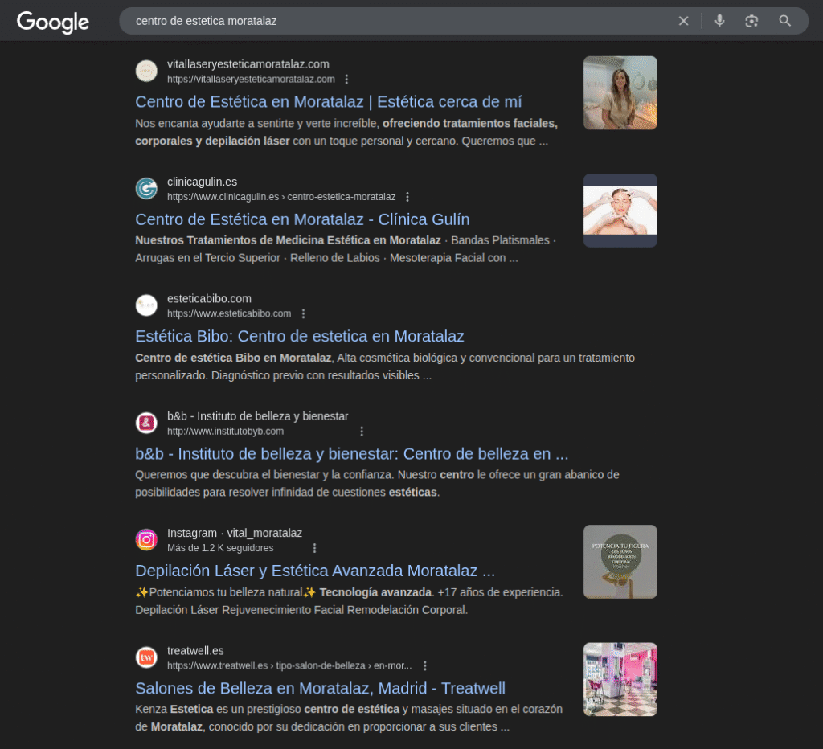Open 'Centro de Estética en Moratalaz | Estética cerca de mí'
823x749 pixels.
point(329,102)
